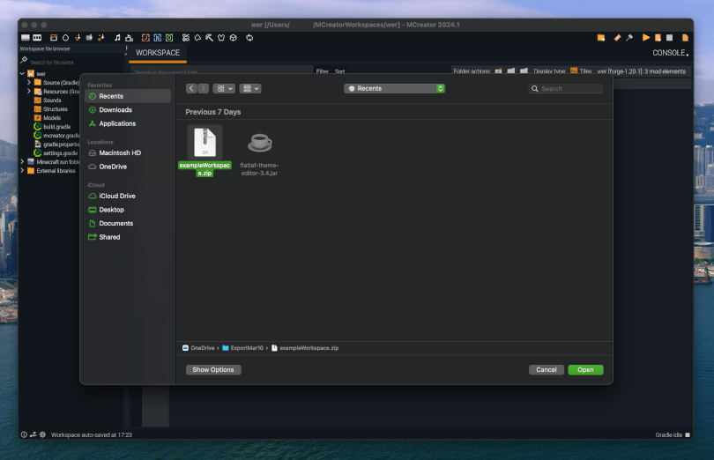Image resolution: width=714 pixels, height=460 pixels.
Task: Open the grouping options dropdown
Action: (x=250, y=88)
